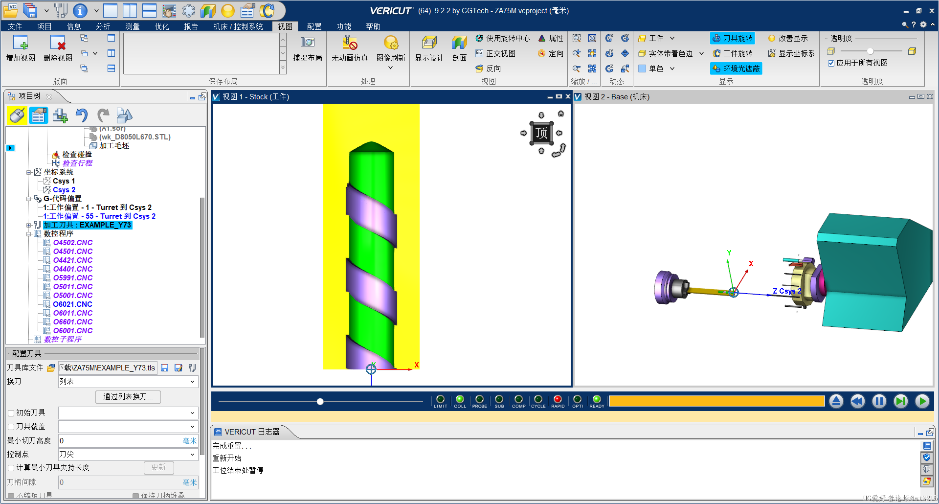Open the 文件 menu

click(x=15, y=26)
